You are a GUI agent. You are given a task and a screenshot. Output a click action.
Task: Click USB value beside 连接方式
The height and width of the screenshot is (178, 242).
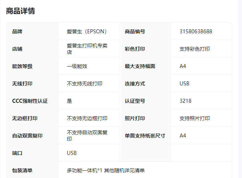184,84
